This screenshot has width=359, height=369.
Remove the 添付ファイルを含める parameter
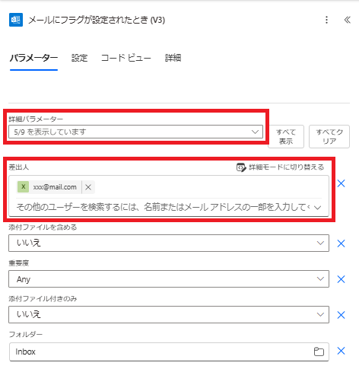(341, 243)
